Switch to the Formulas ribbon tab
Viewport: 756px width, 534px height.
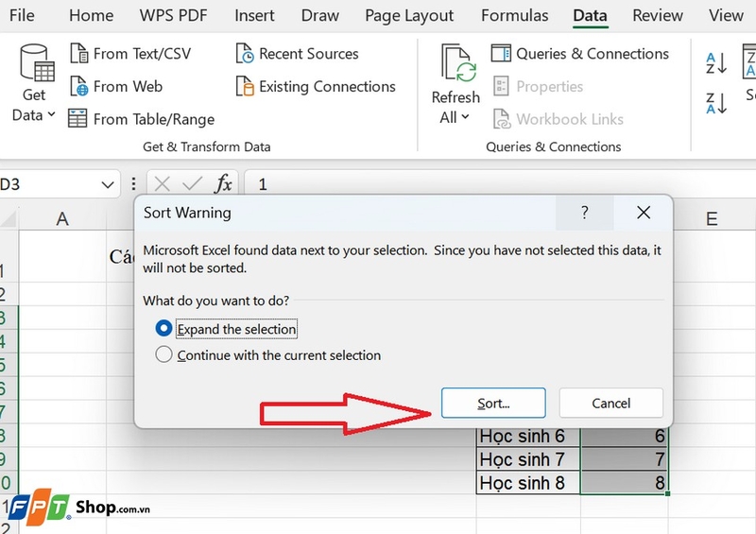click(x=514, y=15)
